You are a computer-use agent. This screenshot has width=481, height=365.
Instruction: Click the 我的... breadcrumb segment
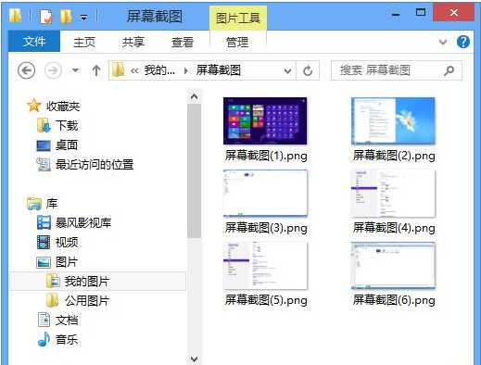[159, 70]
